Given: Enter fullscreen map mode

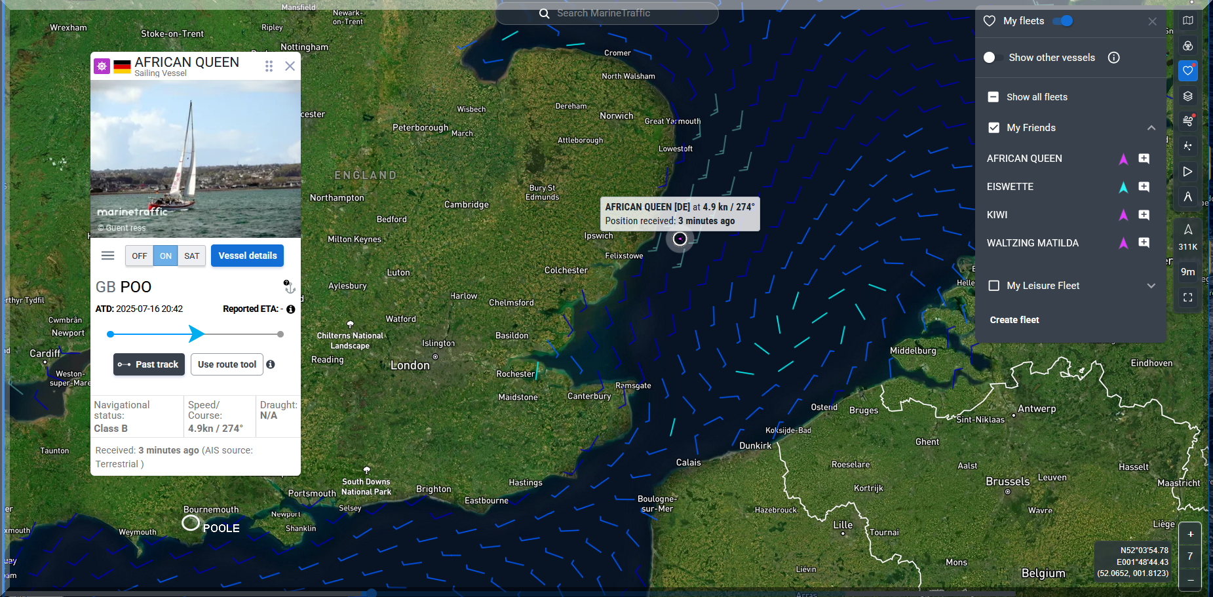Looking at the screenshot, I should click(1187, 298).
